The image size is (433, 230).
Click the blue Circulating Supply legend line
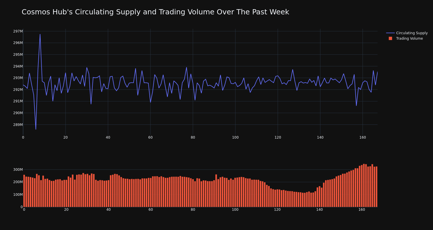[390, 33]
